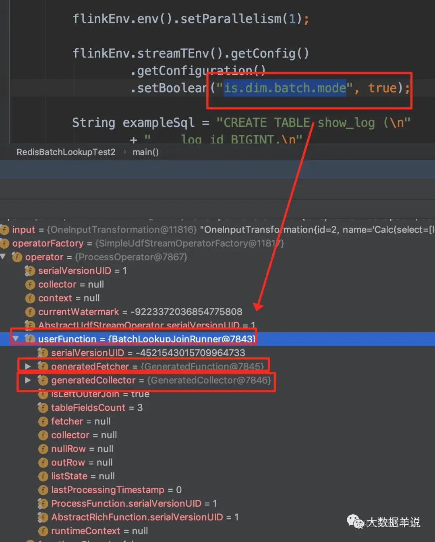Click the field icon next to serialVersionUID = 1
The image size is (435, 542).
pos(30,271)
